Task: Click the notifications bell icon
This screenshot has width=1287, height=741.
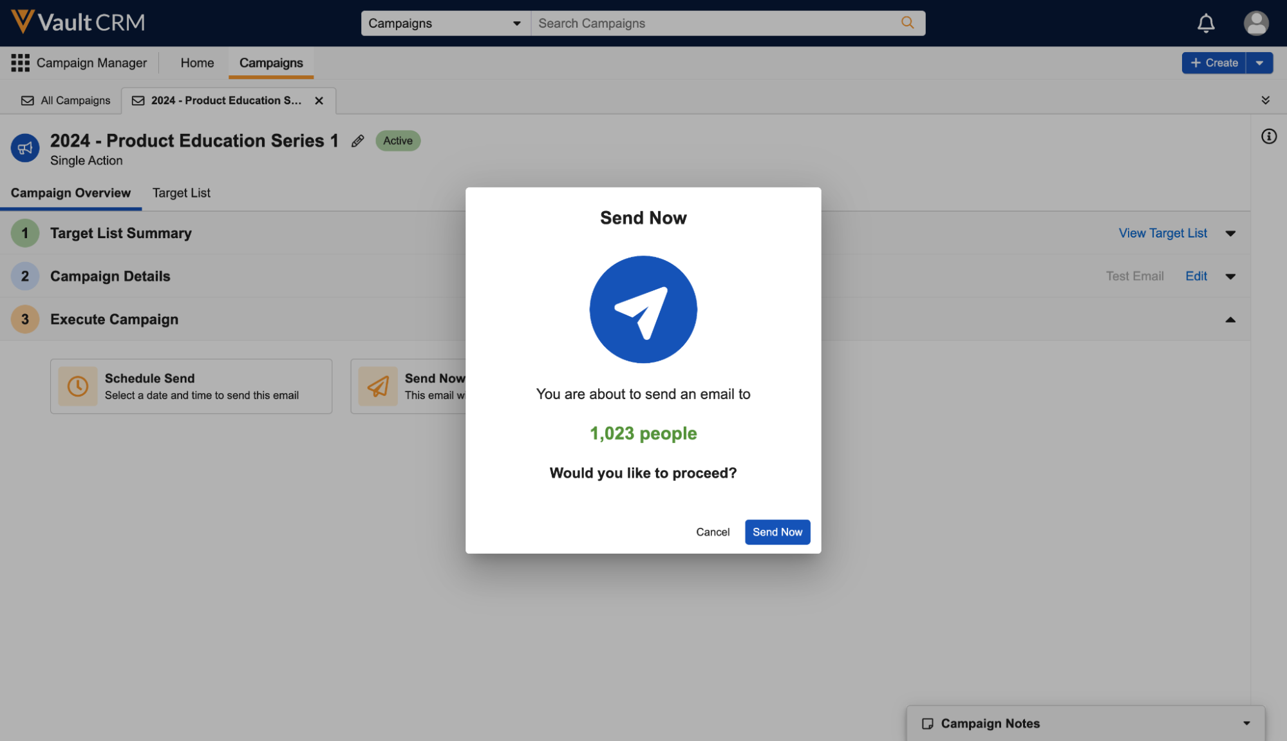Action: click(x=1205, y=23)
